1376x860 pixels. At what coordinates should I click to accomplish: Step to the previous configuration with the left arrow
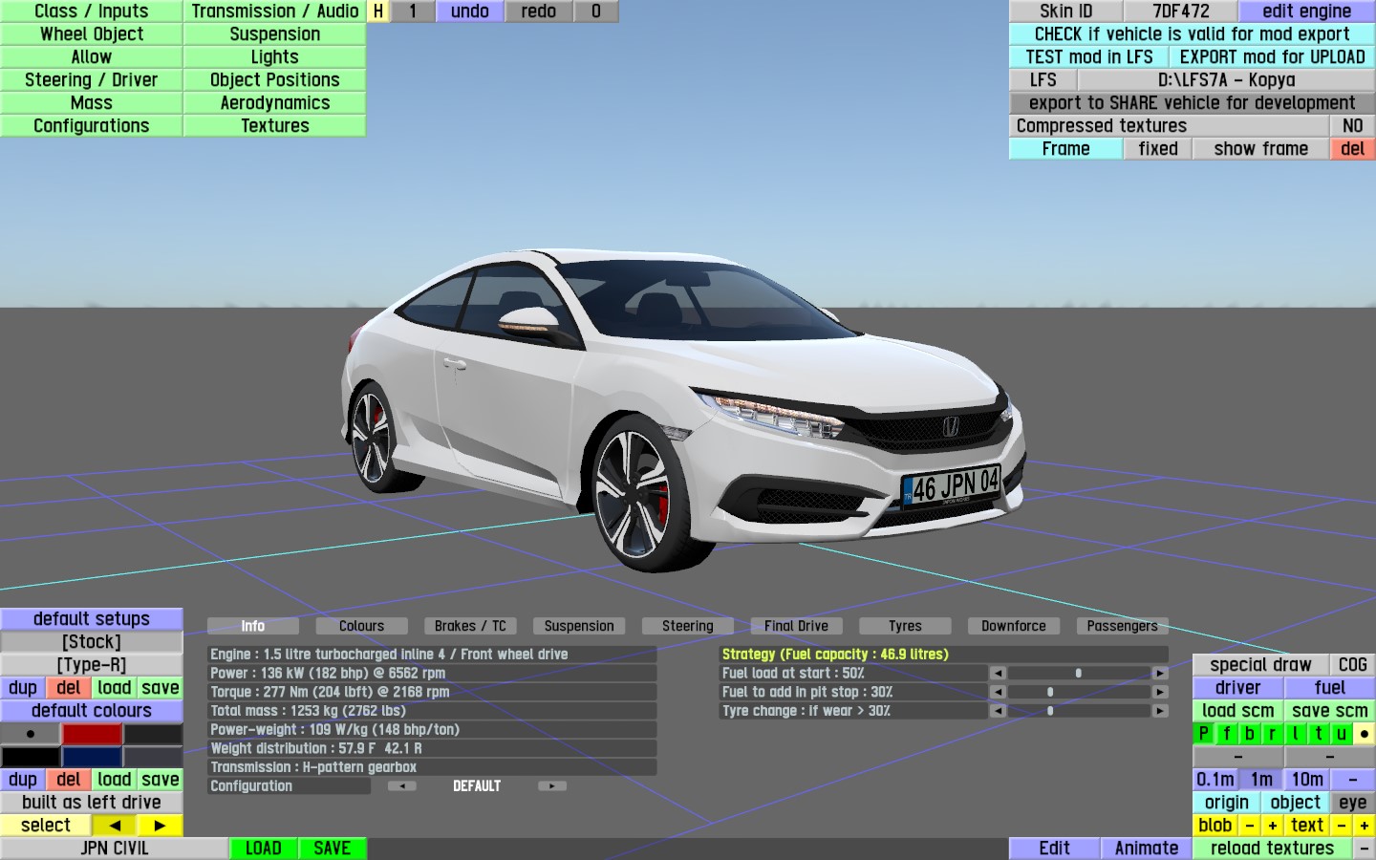tap(402, 786)
